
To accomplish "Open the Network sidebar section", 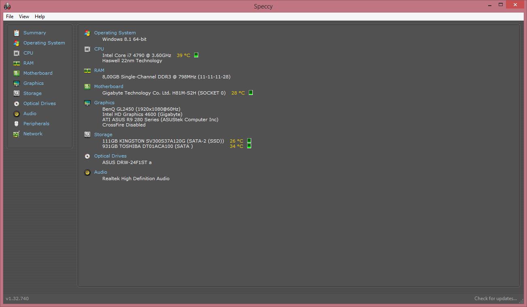I will (x=33, y=134).
